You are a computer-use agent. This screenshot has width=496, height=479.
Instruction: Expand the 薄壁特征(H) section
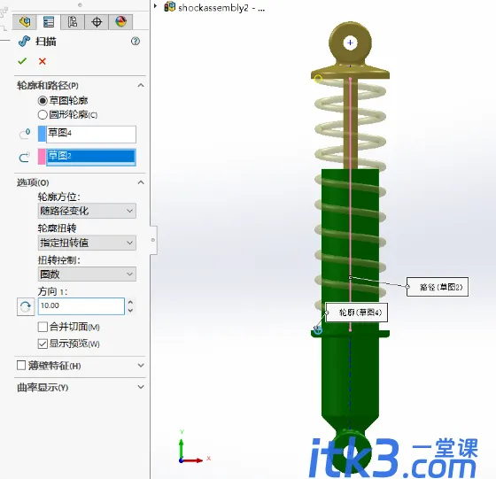coord(141,366)
